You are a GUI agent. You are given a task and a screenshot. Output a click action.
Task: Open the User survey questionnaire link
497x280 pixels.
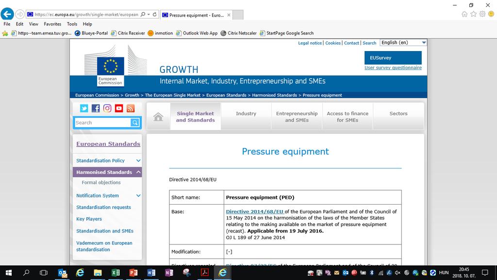point(393,68)
